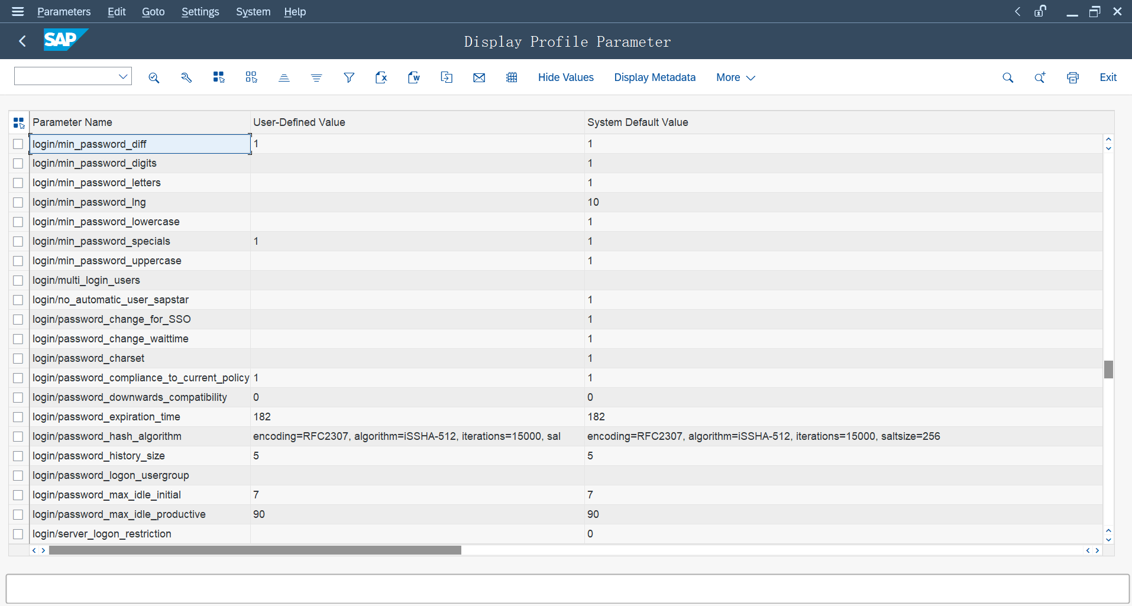Click the Display Metadata button
Viewport: 1132px width, 606px height.
point(655,77)
